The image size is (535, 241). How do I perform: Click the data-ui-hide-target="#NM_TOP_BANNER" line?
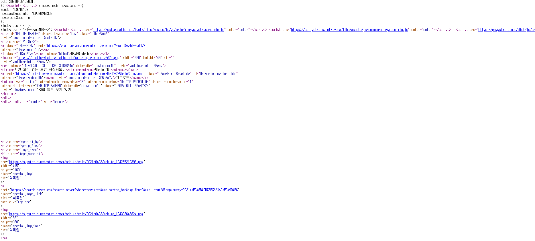pyautogui.click(x=75, y=86)
